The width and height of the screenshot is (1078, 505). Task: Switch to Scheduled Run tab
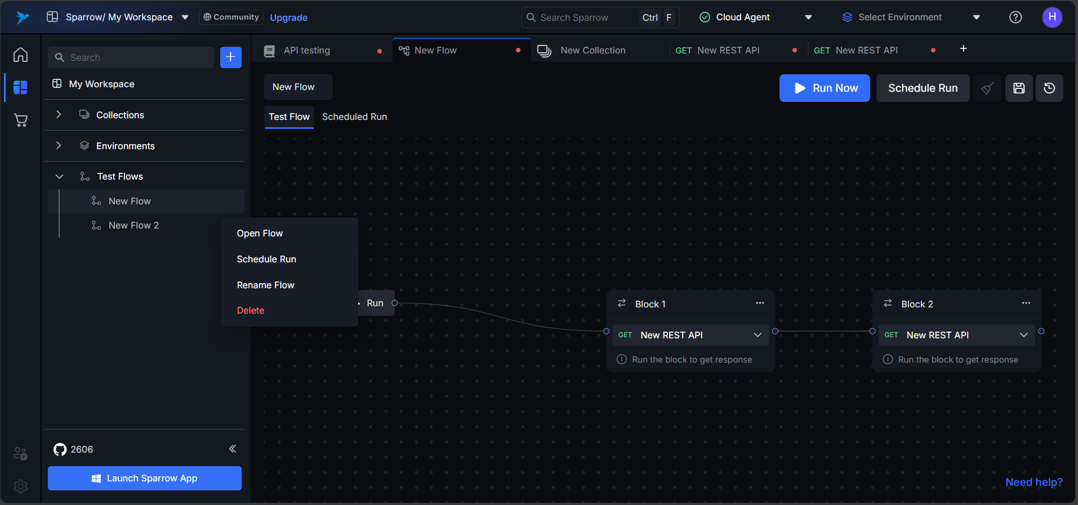(354, 117)
